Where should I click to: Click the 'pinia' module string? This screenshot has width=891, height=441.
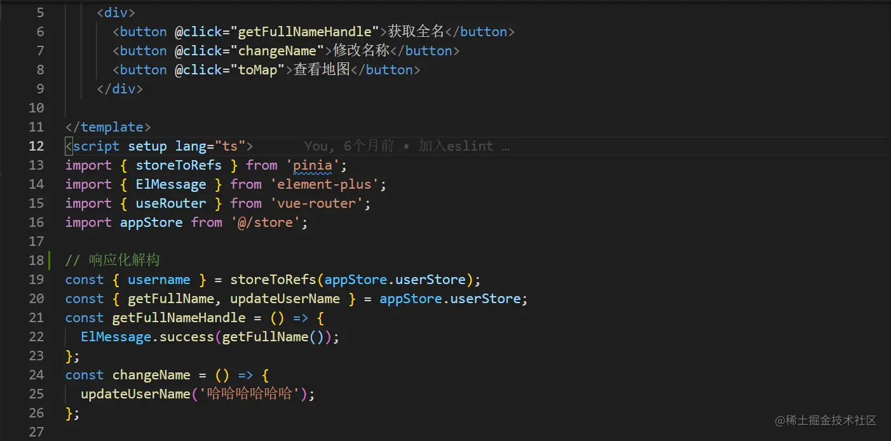pos(313,165)
